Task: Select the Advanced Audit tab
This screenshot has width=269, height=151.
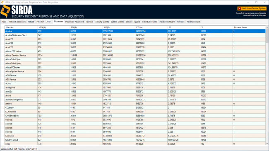Action: pyautogui.click(x=193, y=22)
